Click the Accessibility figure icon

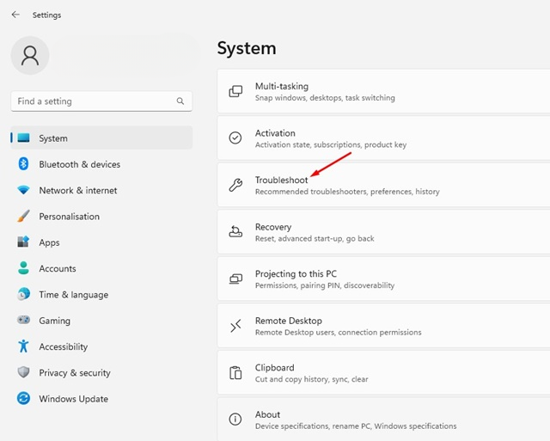pos(23,346)
